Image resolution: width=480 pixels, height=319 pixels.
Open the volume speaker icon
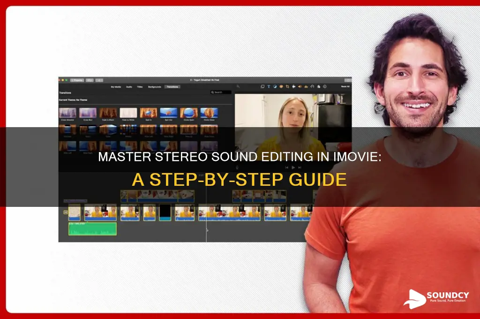300,87
